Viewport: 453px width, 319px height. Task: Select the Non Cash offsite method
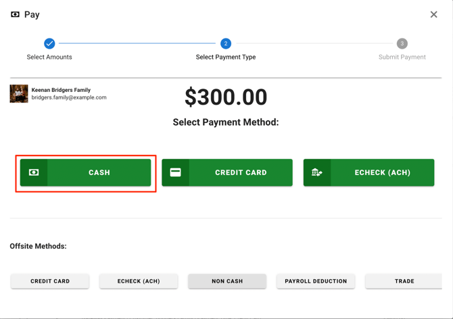click(227, 281)
